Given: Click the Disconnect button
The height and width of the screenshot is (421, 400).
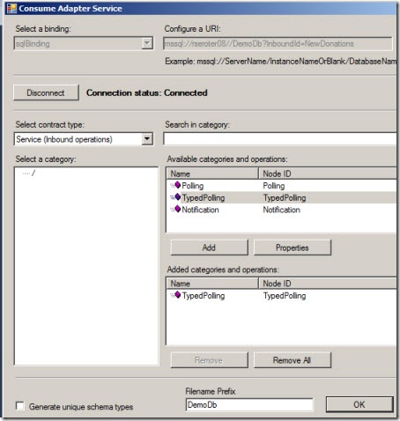Looking at the screenshot, I should (x=46, y=92).
